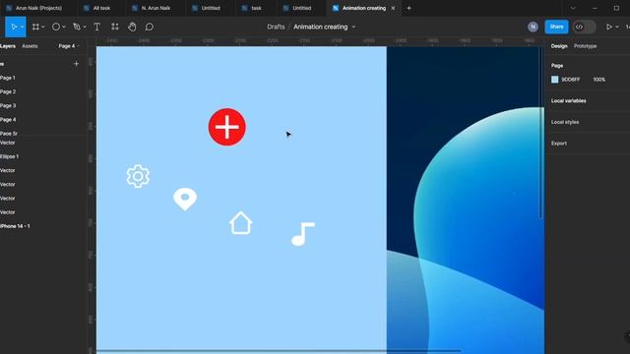Edit the page color hex value

click(571, 80)
